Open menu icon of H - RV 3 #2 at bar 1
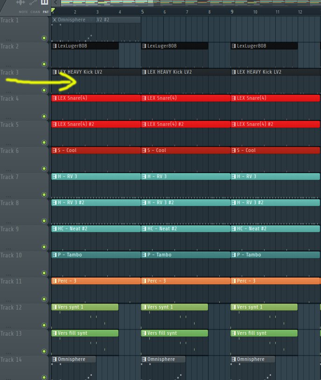The height and width of the screenshot is (380, 321). [55, 202]
